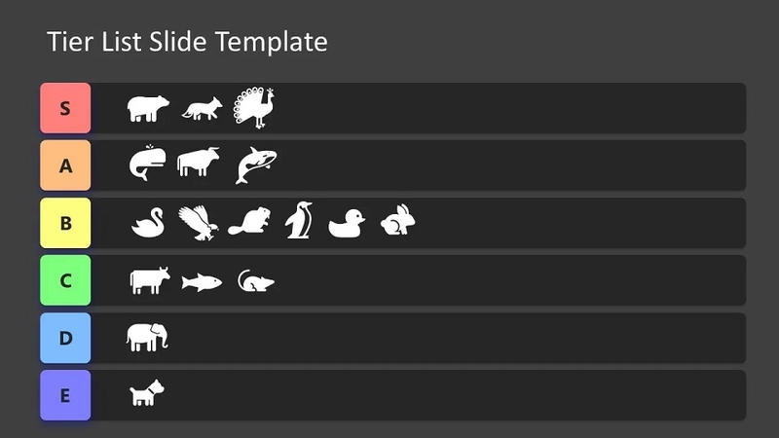Click the fish icon in C tier
The image size is (779, 438).
coord(202,282)
